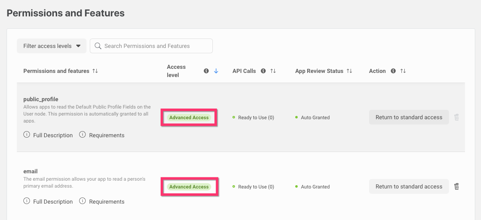Sort by API Calls column
The width and height of the screenshot is (481, 220).
[273, 71]
